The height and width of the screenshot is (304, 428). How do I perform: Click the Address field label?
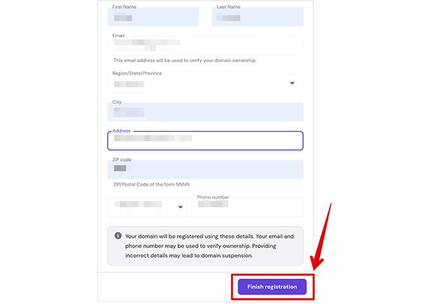[122, 131]
